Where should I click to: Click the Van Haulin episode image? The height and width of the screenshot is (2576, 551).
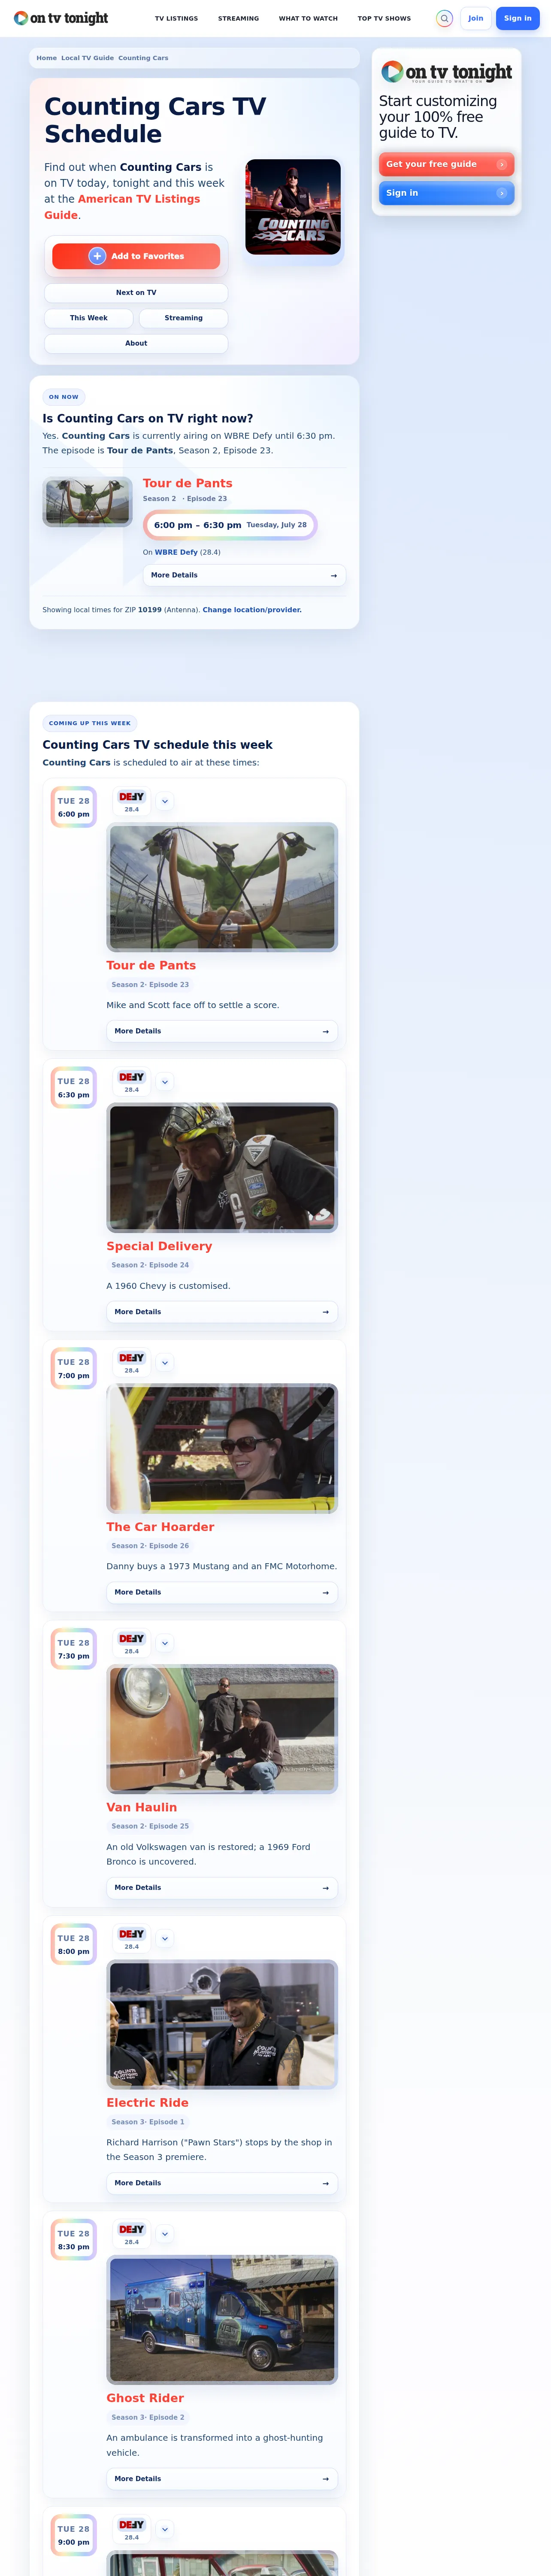[222, 1729]
